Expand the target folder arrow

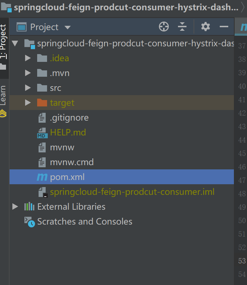tap(28, 103)
